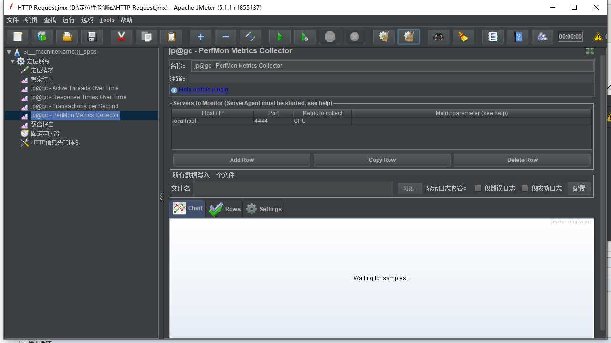611x343 pixels.
Task: Cut the element with the scissors icon
Action: [122, 37]
